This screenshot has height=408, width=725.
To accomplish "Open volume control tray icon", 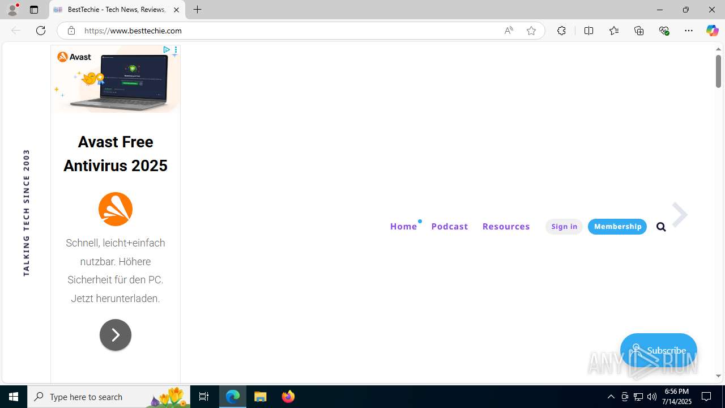I will coord(652,397).
